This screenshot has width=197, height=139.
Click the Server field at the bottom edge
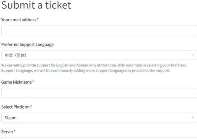[99, 138]
